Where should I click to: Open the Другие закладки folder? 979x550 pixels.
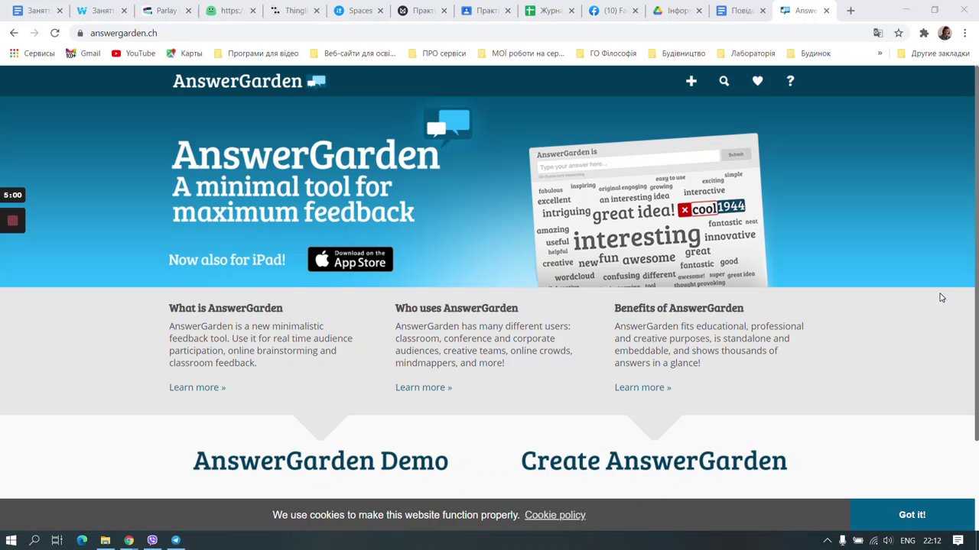(x=933, y=53)
